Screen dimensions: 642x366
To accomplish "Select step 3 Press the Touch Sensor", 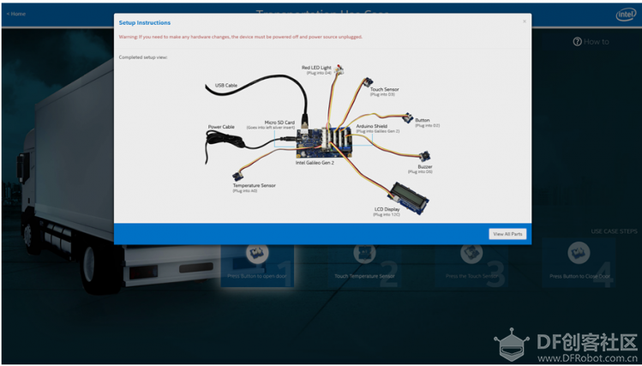I will click(x=471, y=263).
